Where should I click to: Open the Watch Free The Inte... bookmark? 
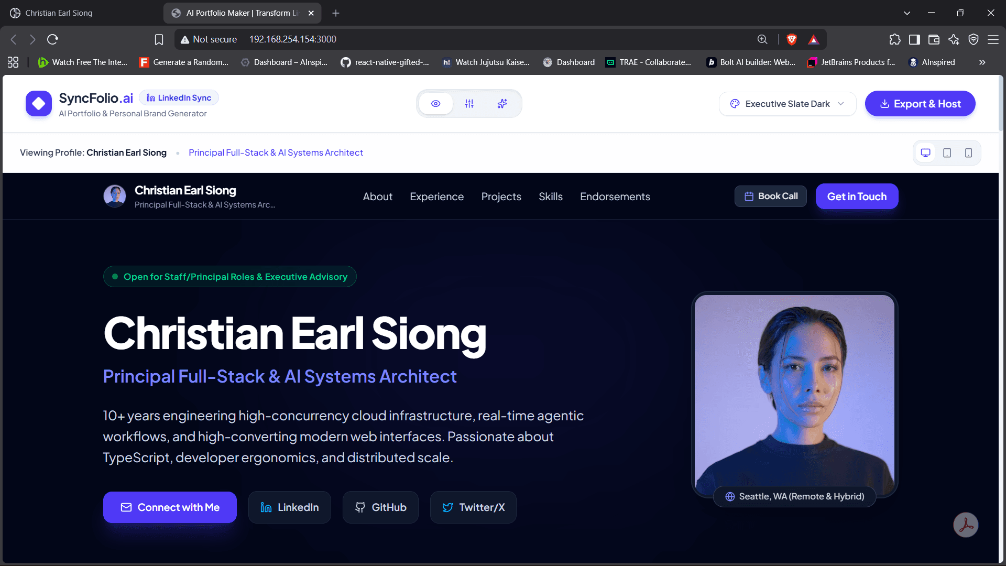(83, 62)
